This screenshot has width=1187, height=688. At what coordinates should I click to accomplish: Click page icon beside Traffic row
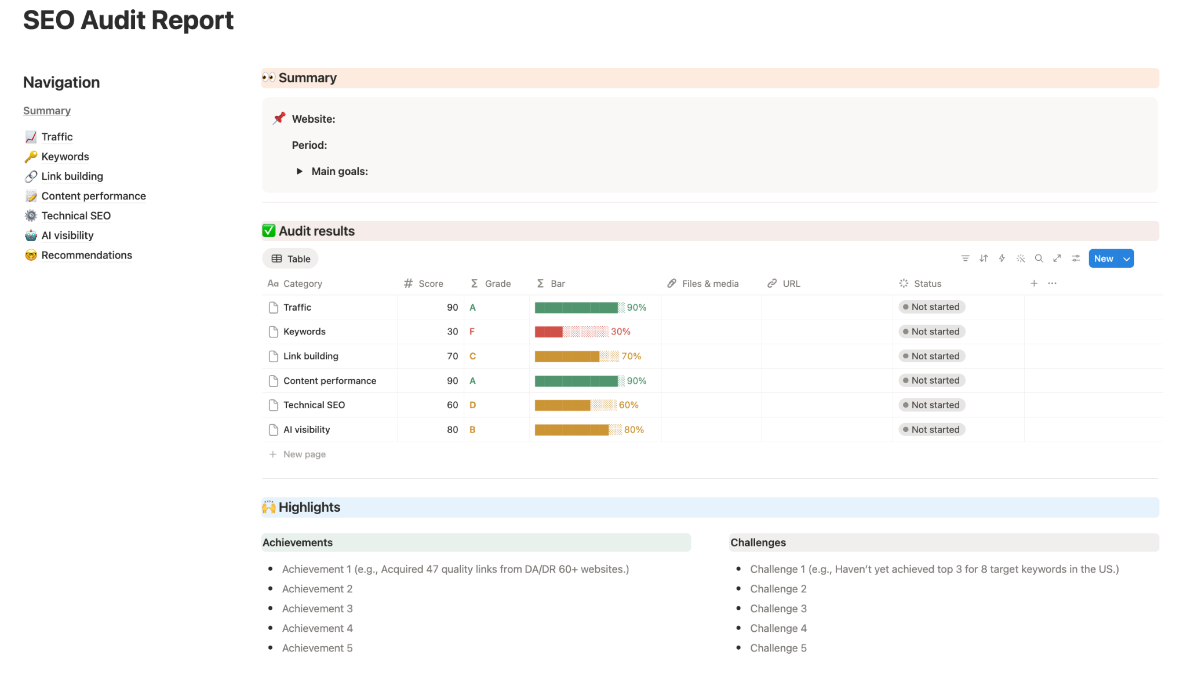(x=274, y=307)
